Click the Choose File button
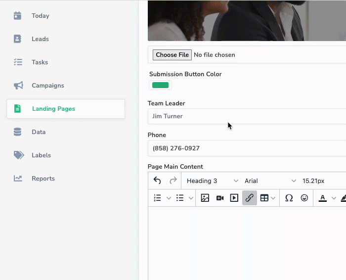Viewport: 346px width, 280px height. click(172, 55)
